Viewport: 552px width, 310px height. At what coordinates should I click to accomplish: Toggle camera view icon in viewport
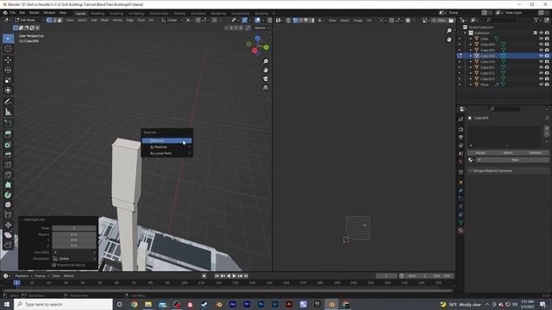point(266,78)
